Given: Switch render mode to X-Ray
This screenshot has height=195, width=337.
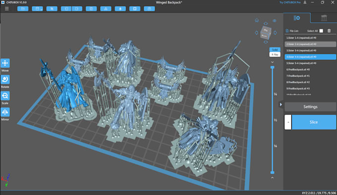Looking at the screenshot, I should click(275, 54).
